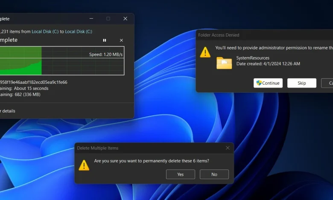
Task: Click the About 15 seconds remaining text
Action: 31,88
